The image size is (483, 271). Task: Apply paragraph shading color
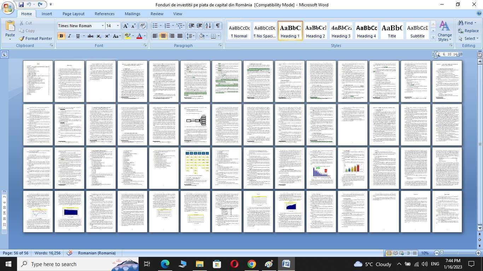(x=202, y=36)
